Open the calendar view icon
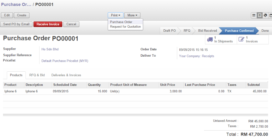This screenshot has width=272, height=140. [270, 15]
